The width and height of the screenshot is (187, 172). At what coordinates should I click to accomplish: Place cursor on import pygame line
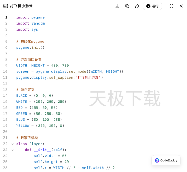tap(30, 17)
